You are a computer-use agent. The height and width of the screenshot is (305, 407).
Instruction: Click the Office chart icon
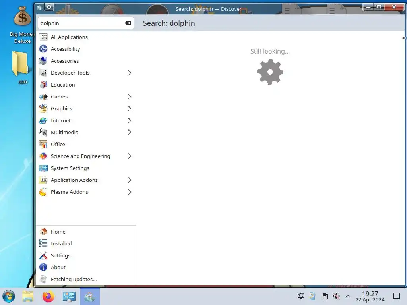pyautogui.click(x=43, y=145)
